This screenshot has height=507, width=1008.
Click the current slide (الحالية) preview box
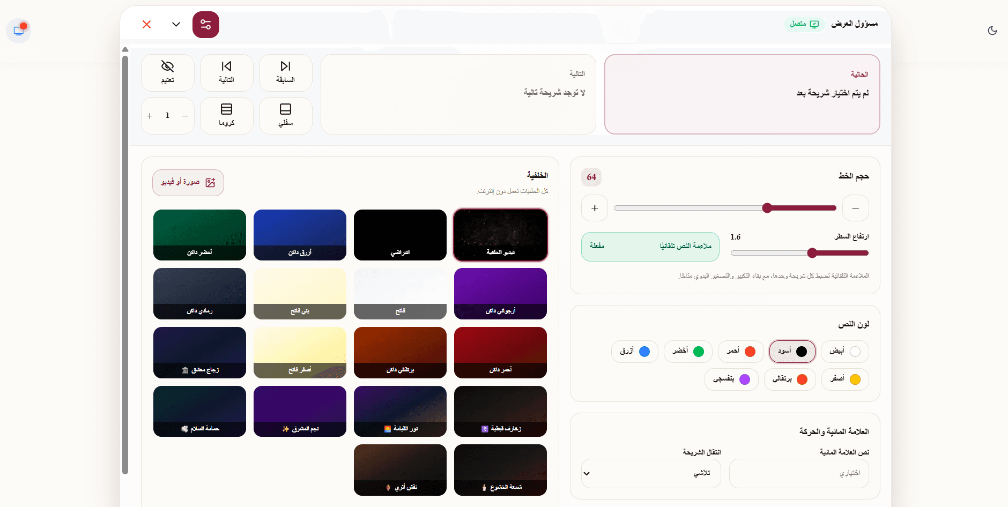742,94
